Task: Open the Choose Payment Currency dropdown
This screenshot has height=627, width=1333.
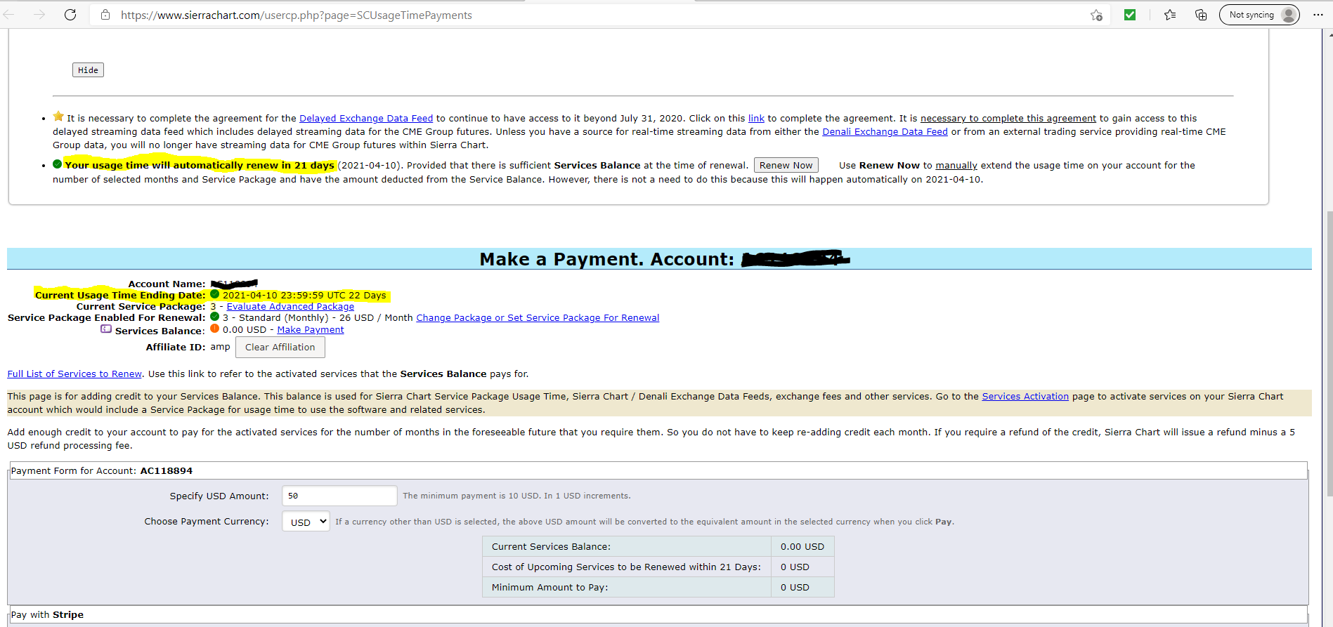Action: click(x=306, y=522)
